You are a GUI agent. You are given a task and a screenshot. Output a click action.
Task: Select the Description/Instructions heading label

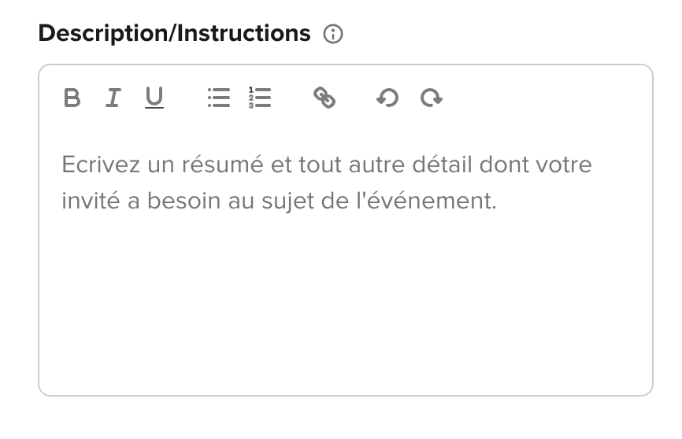tap(174, 34)
